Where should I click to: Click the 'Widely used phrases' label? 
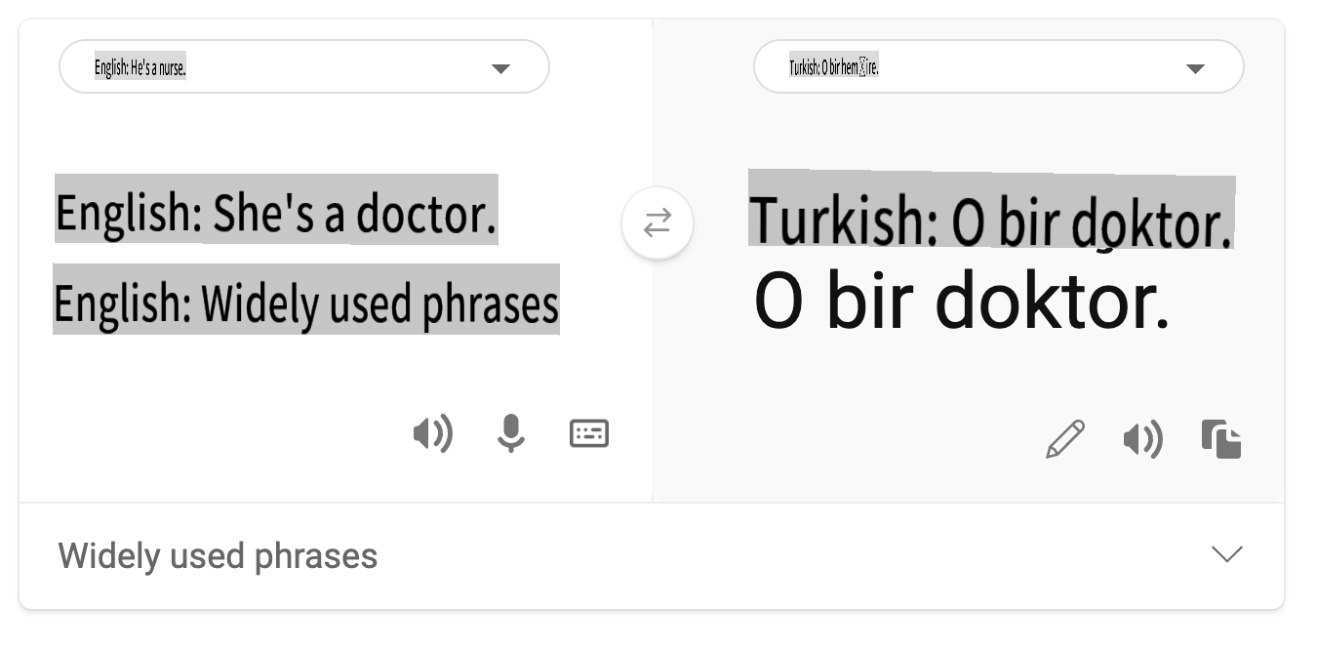tap(218, 555)
